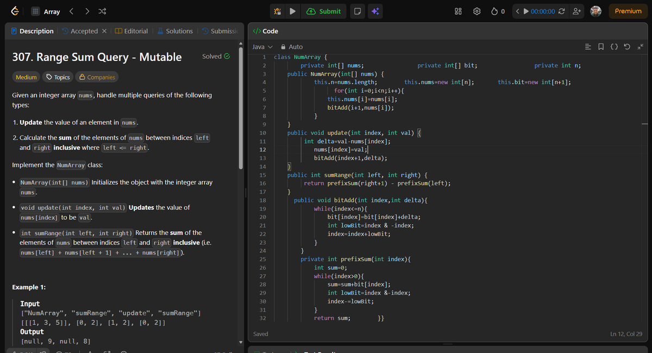652x353 pixels.
Task: Invite a collaborator with add-person icon
Action: coord(577,11)
